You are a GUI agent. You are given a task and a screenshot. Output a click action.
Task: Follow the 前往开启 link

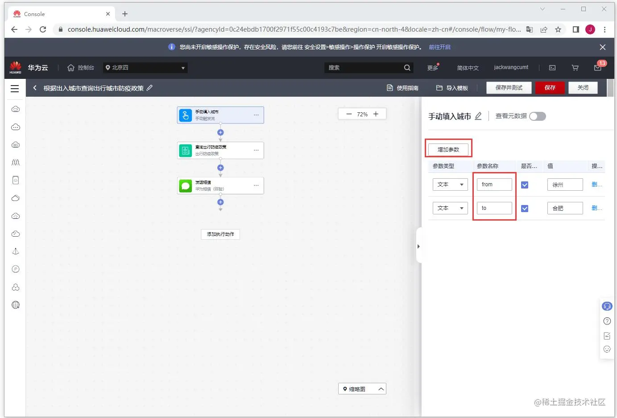(439, 47)
